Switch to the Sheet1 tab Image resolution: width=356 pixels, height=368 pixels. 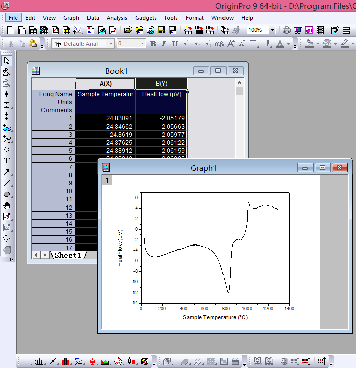[68, 255]
